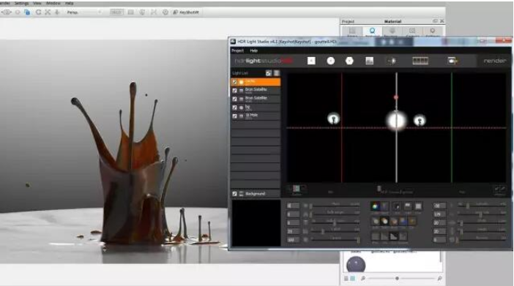
Task: Open the Window menu in KeyShot
Action: tap(53, 3)
